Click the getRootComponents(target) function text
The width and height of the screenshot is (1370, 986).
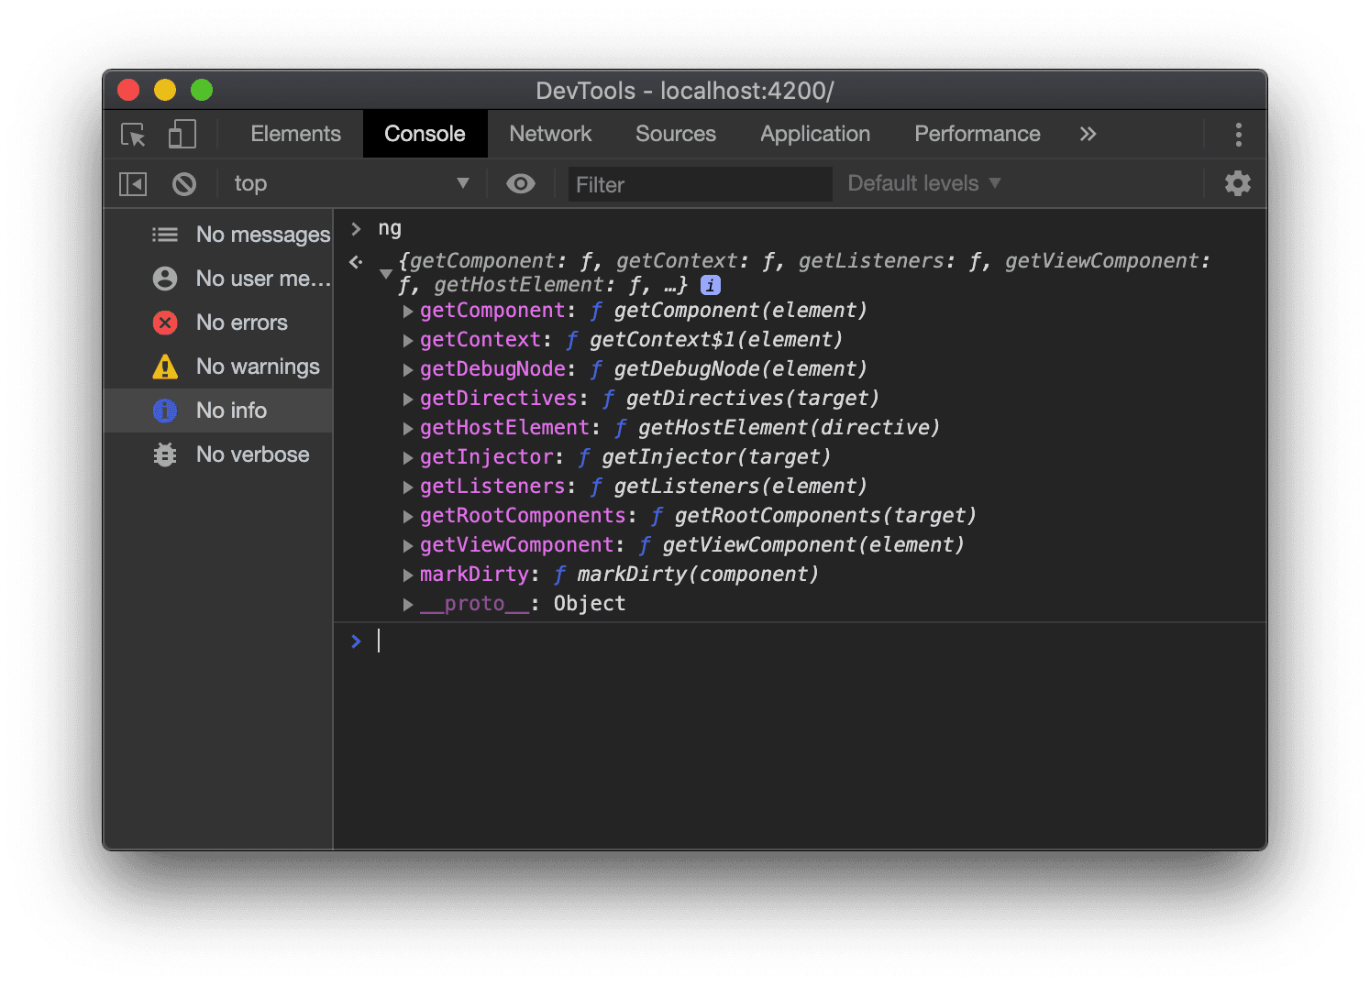(825, 516)
